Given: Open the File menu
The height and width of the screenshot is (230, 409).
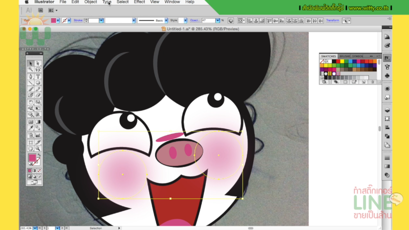Looking at the screenshot, I should (x=63, y=2).
